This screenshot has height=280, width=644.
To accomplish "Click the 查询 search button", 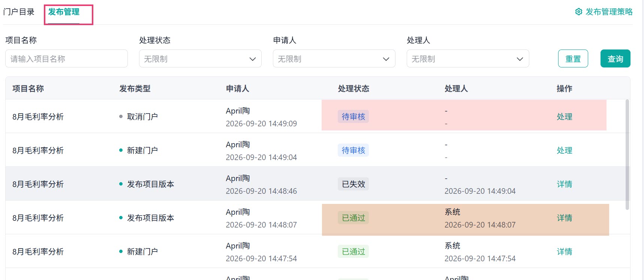I will [615, 58].
